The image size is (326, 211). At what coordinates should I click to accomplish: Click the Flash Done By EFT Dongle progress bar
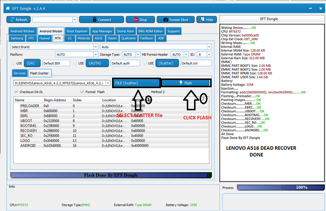(111, 175)
